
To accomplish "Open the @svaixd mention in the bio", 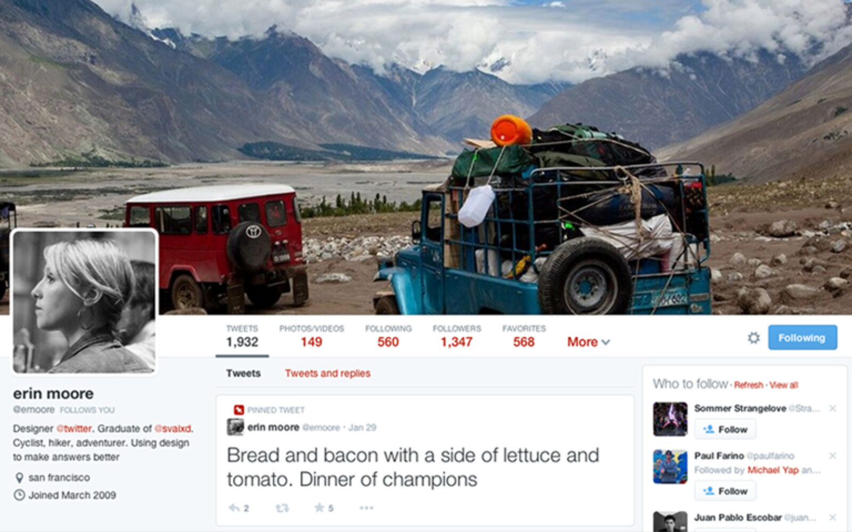I will pyautogui.click(x=174, y=429).
